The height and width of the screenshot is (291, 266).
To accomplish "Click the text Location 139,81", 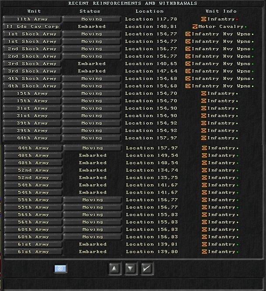I will coord(152,244).
